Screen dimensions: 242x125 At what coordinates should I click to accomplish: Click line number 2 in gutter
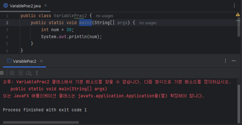[x=7, y=23]
